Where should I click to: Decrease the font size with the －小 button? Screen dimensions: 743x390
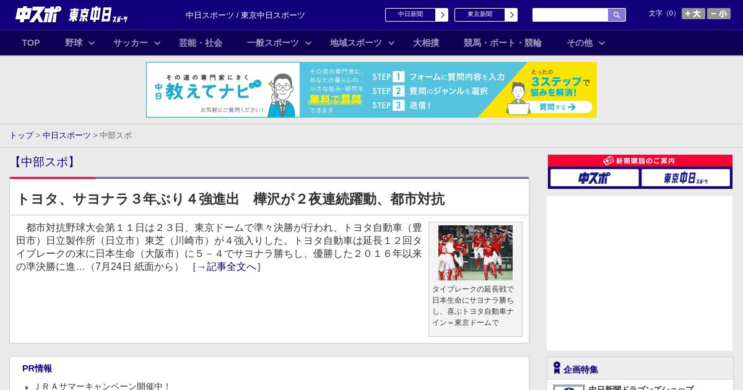tap(719, 14)
